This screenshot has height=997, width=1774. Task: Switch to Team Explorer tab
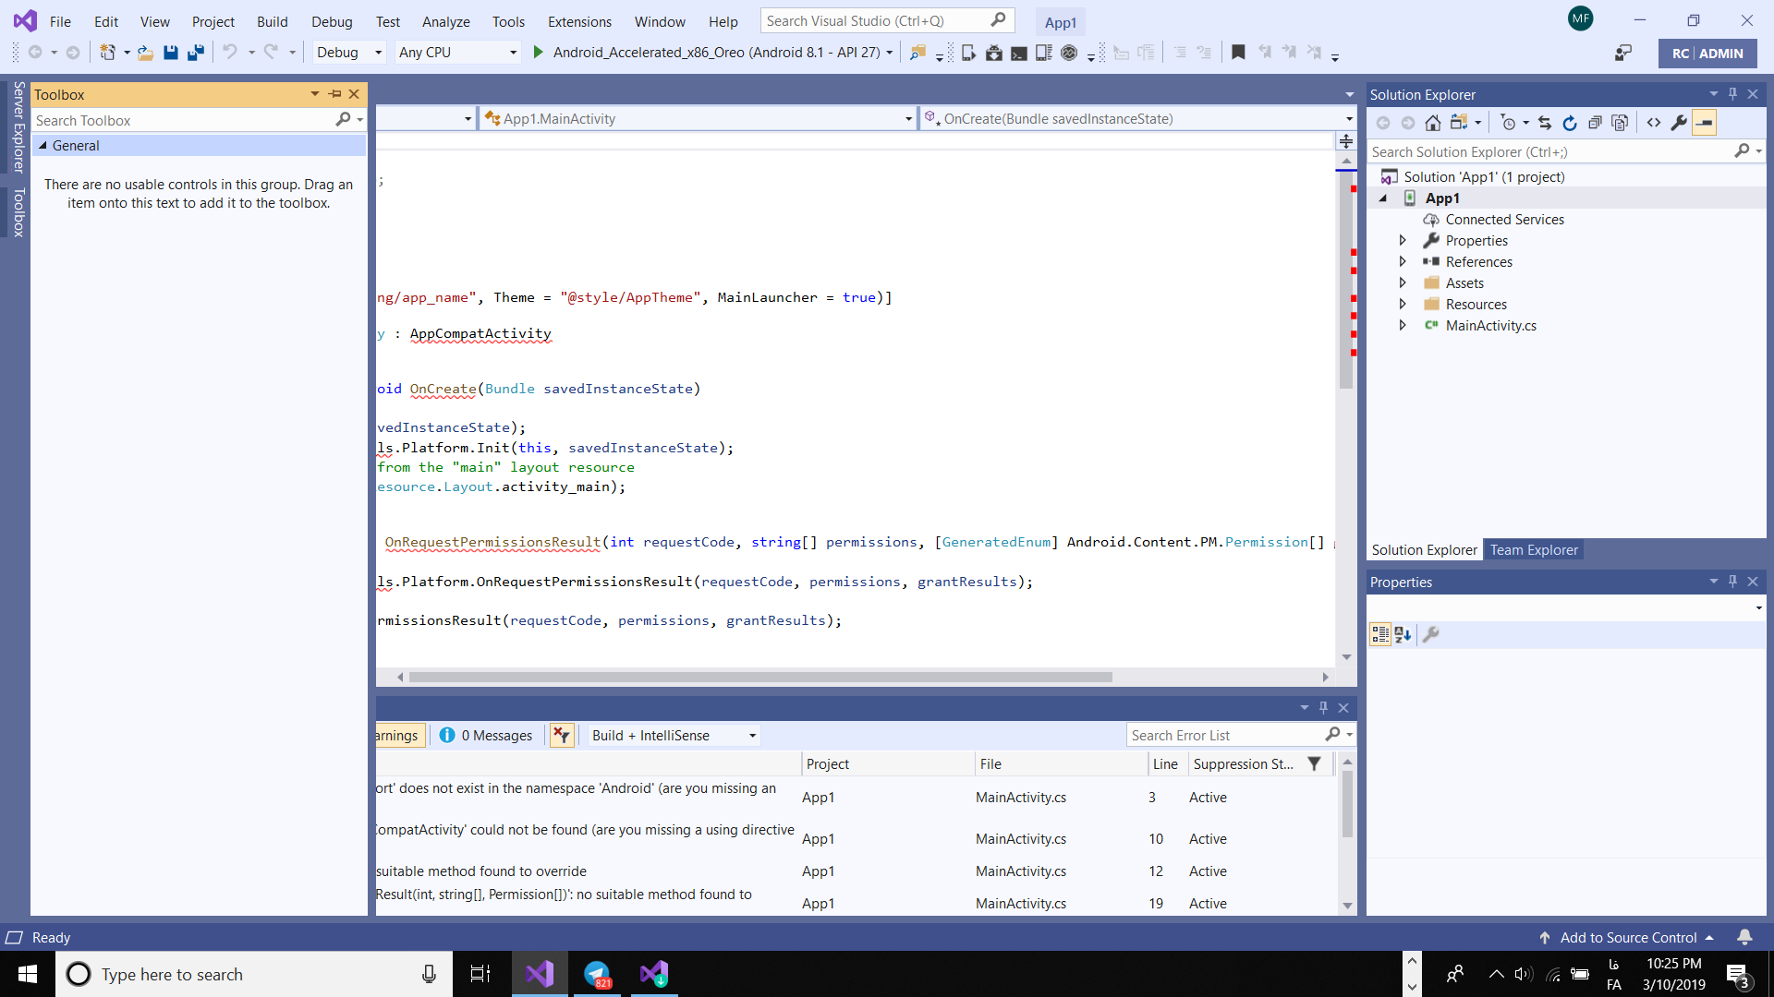pos(1533,550)
